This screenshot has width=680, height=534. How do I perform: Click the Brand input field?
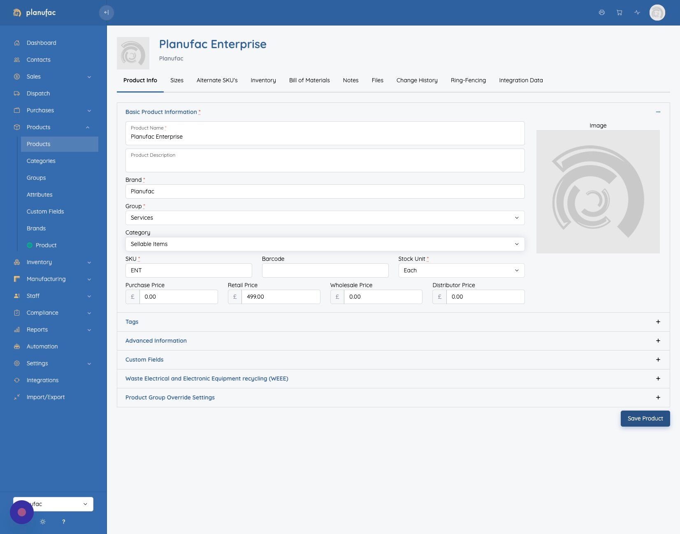(x=325, y=191)
